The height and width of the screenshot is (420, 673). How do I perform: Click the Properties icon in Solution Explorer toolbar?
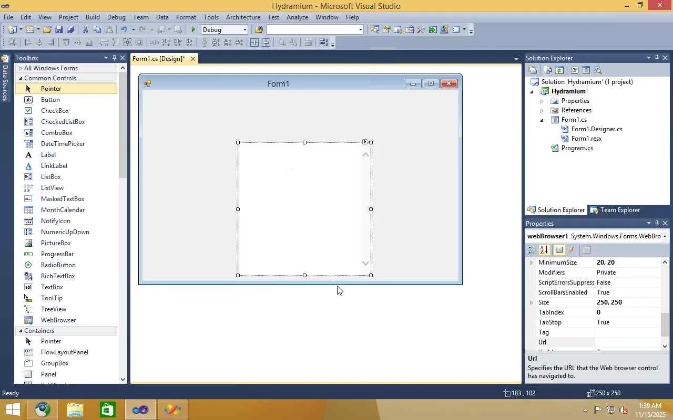tap(533, 70)
